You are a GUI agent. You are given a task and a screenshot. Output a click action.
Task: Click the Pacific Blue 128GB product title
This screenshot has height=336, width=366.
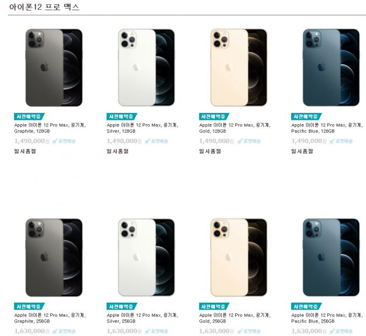(x=327, y=128)
